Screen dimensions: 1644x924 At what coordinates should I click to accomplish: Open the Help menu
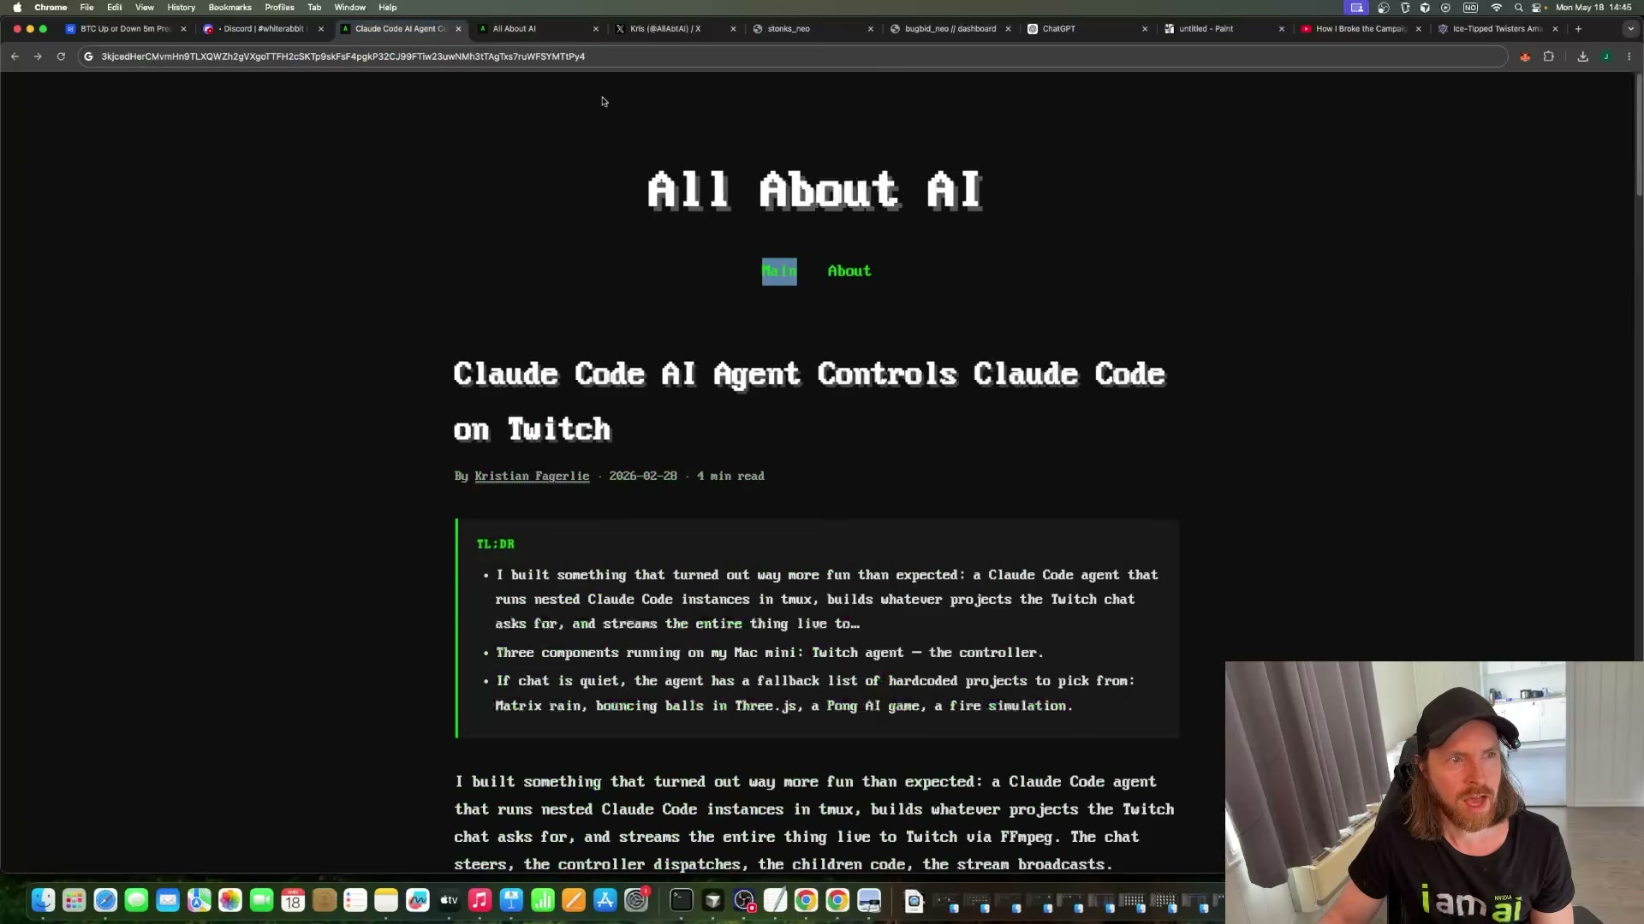coord(387,8)
